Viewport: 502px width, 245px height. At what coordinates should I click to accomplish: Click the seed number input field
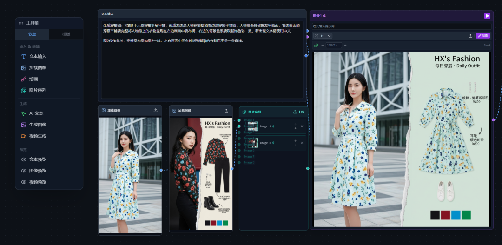click(334, 46)
